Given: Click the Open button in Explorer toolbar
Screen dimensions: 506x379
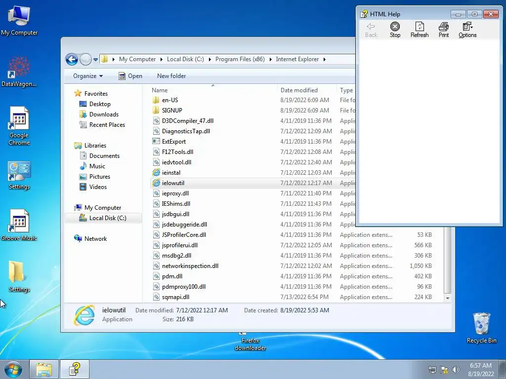Looking at the screenshot, I should 130,76.
